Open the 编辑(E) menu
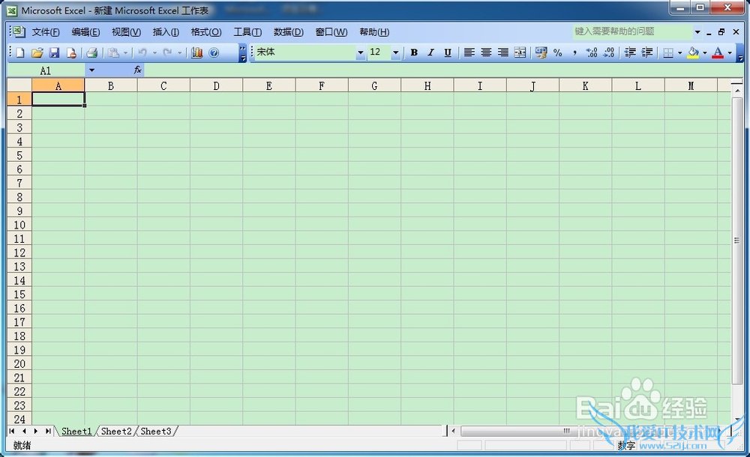 pyautogui.click(x=85, y=32)
